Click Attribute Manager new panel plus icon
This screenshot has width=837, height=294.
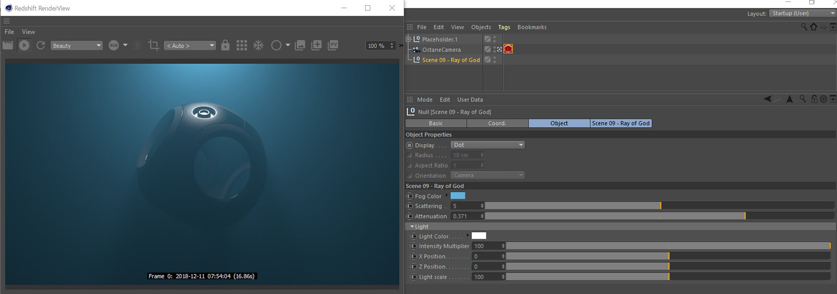833,99
